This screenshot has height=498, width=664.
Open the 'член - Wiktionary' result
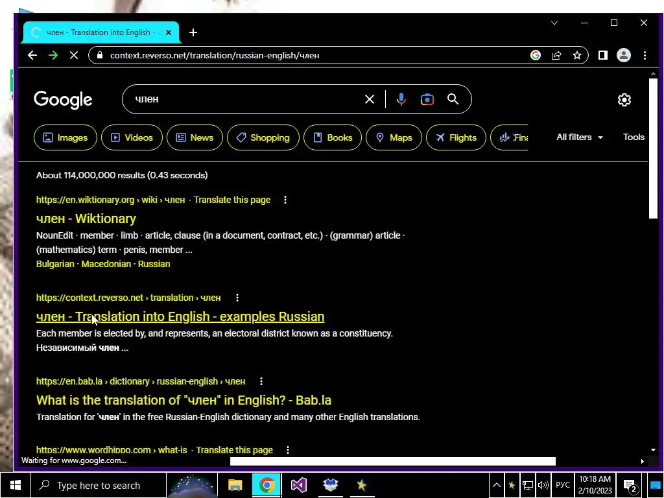[x=86, y=219]
